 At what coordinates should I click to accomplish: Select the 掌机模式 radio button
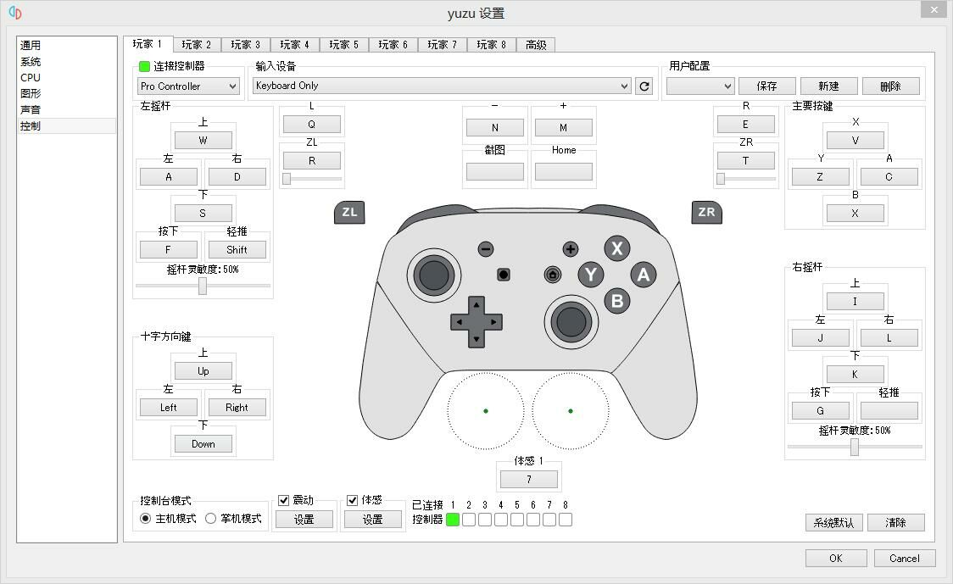211,519
